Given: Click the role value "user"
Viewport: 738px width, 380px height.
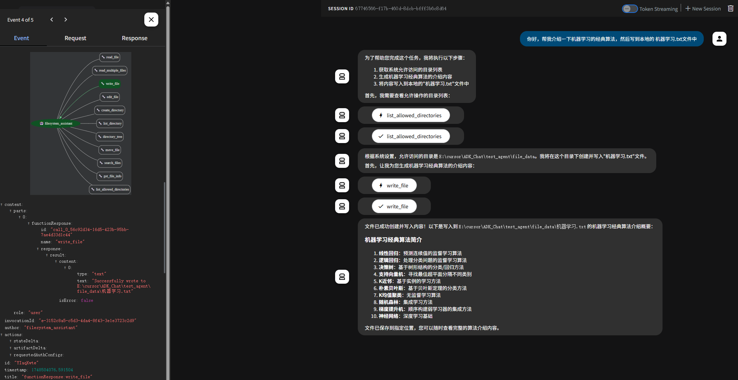Looking at the screenshot, I should click(x=35, y=313).
